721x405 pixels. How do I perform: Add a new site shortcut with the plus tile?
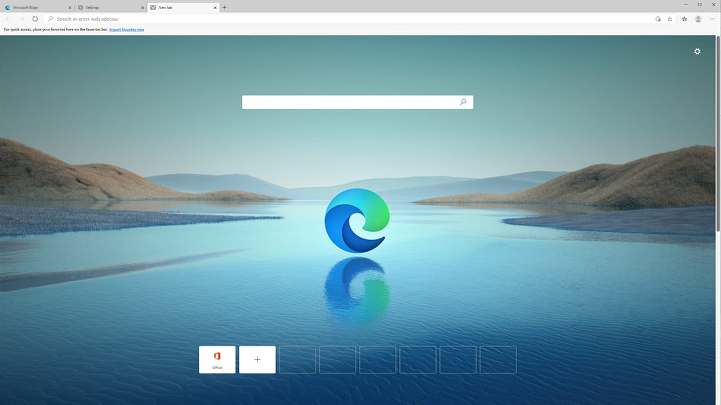click(x=257, y=359)
